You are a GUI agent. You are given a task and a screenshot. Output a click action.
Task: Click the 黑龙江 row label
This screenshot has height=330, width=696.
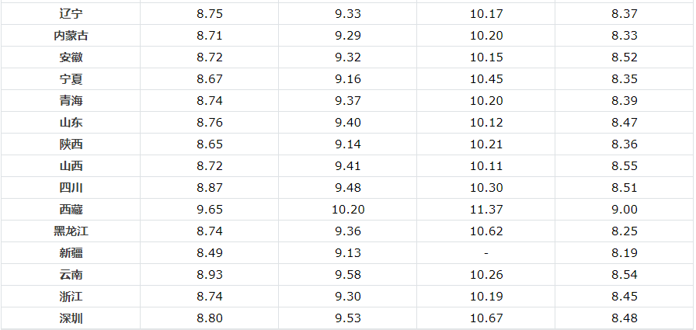(71, 231)
